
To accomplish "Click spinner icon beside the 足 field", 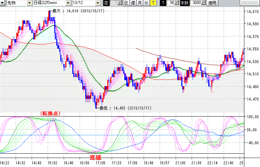I will coord(120,3).
